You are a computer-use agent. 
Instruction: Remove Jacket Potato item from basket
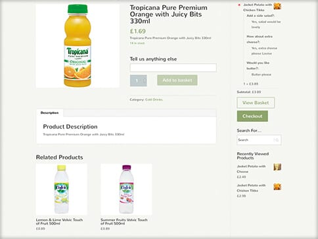tap(239, 5)
